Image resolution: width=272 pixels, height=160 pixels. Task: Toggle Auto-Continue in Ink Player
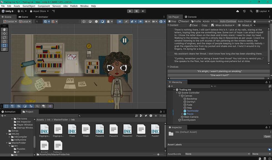[228, 21]
